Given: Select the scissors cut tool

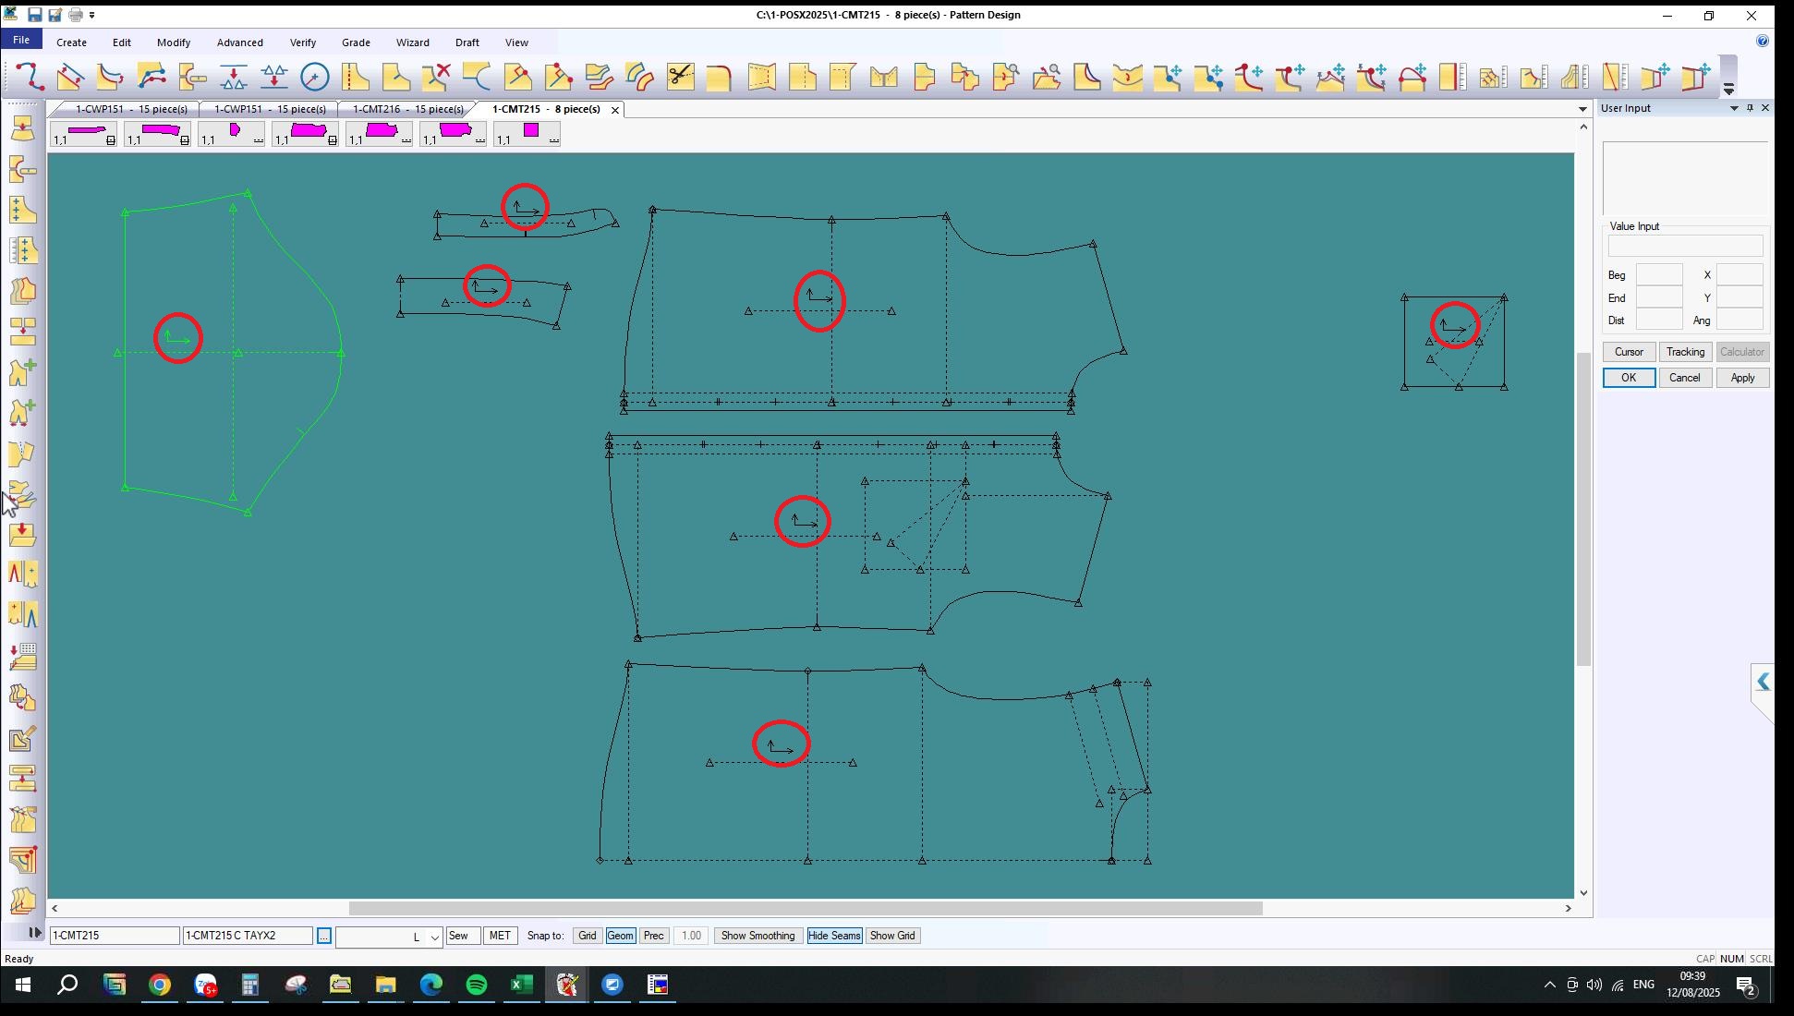Looking at the screenshot, I should (680, 77).
